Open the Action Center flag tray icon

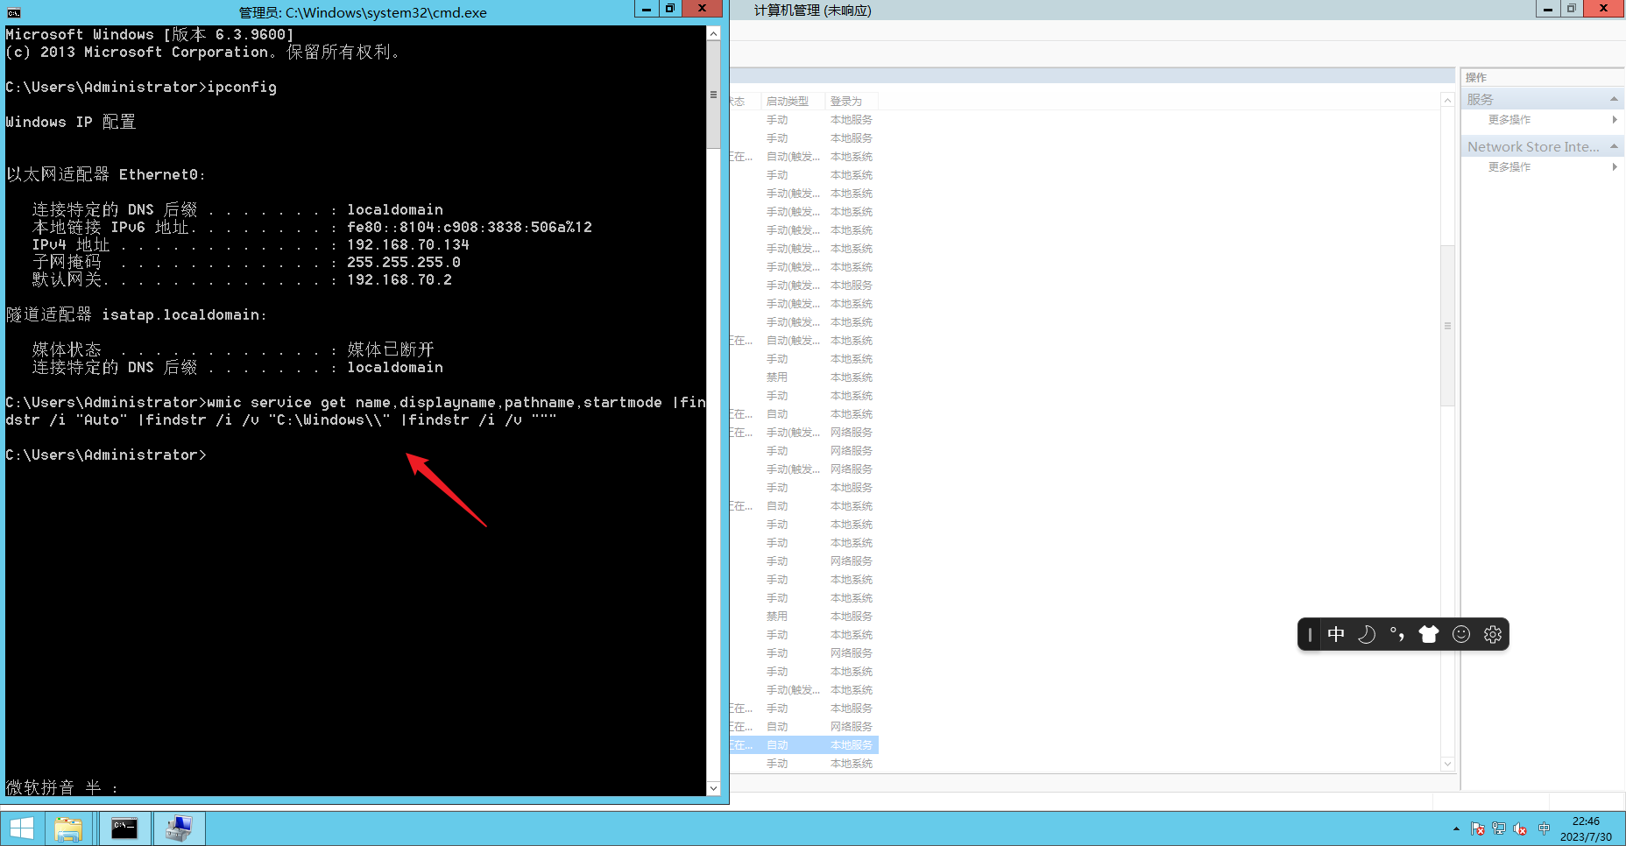1478,828
